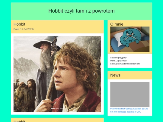The width and height of the screenshot is (163, 122).
Task: Select the 'Szukam przygody' line
Action: click(x=118, y=58)
